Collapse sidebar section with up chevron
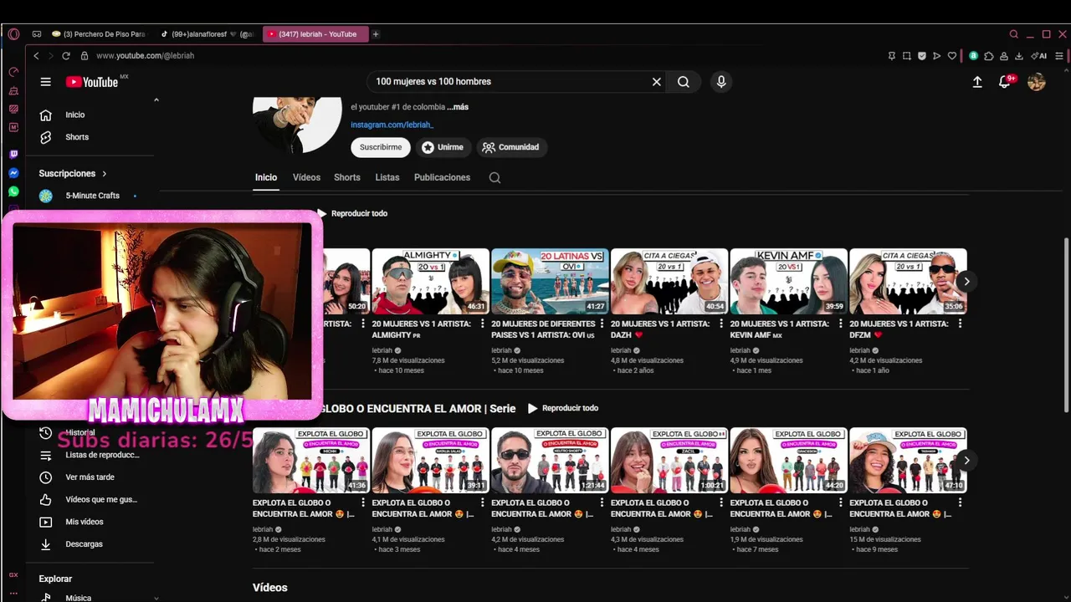Viewport: 1071px width, 602px height. pyautogui.click(x=156, y=100)
